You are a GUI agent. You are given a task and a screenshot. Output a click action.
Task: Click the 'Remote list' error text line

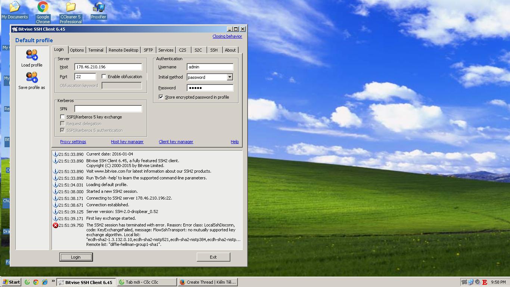point(124,244)
